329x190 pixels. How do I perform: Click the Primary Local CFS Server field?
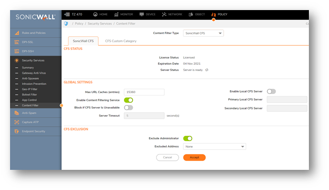(x=287, y=99)
